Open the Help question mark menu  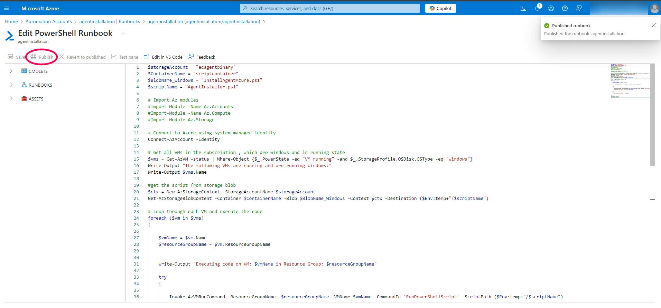point(565,8)
